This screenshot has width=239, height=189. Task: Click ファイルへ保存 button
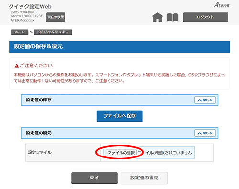pos(119,116)
